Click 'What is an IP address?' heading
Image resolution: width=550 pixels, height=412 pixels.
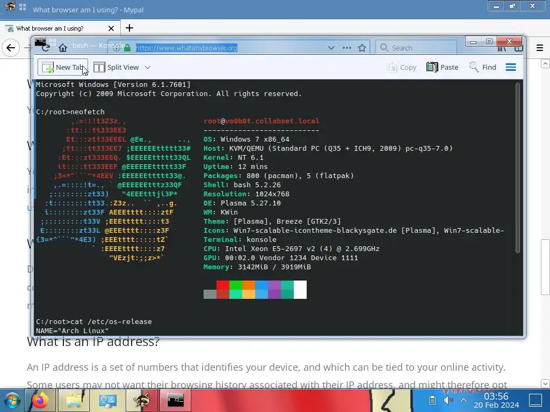coord(93,342)
